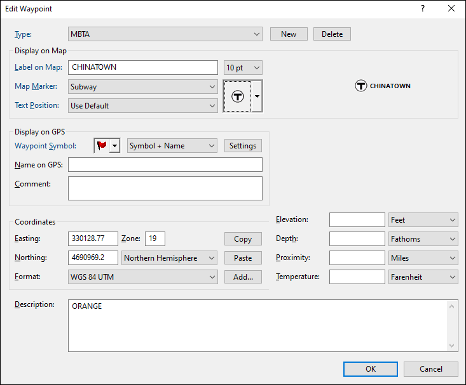Click the Text Position label link
466x385 pixels.
coord(37,105)
